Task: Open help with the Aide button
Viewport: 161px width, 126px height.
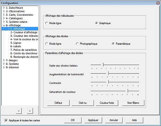Action: tap(134, 120)
